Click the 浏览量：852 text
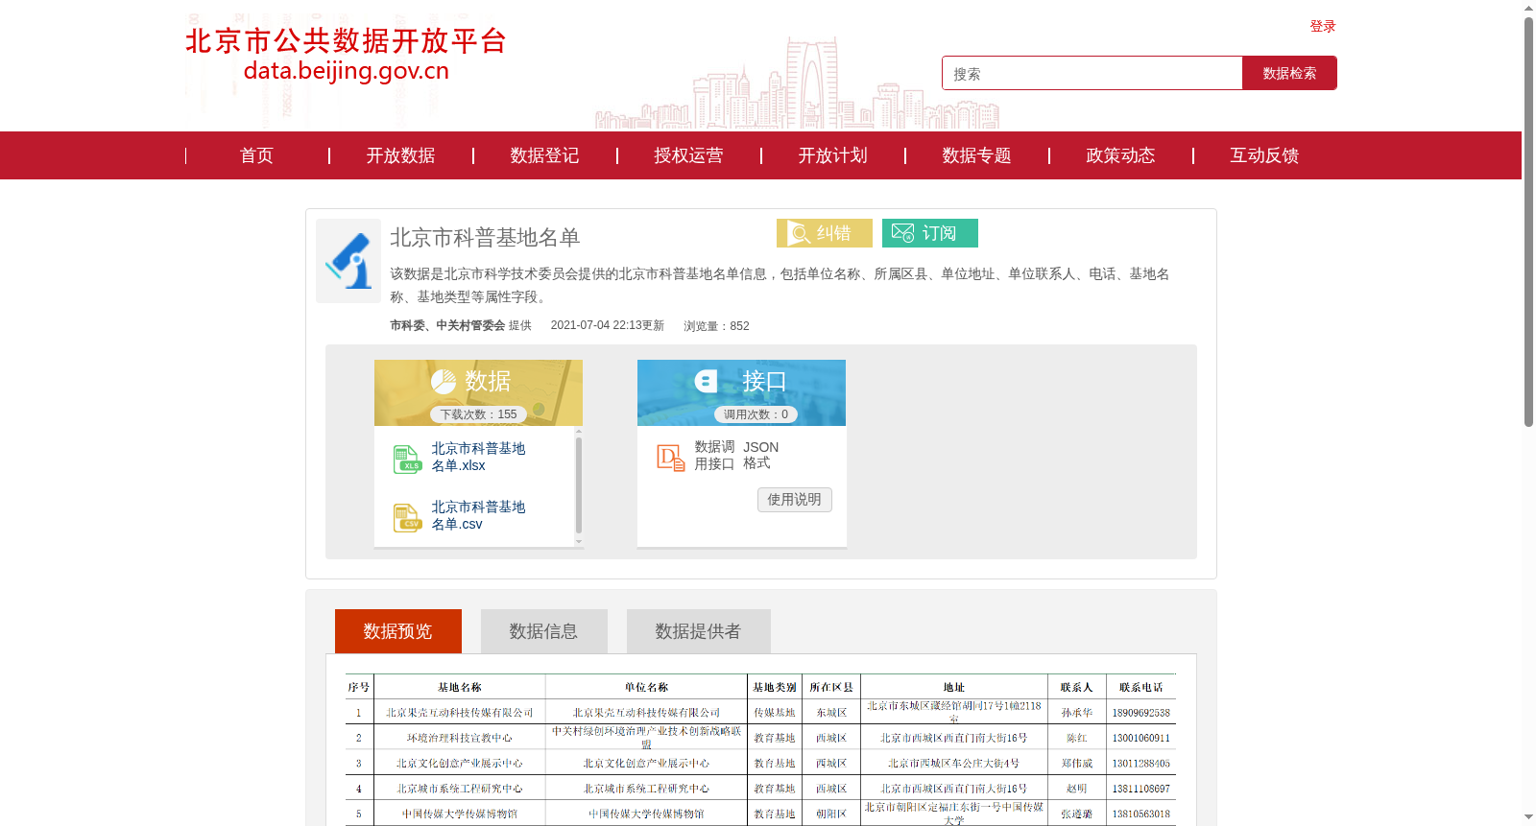Viewport: 1536px width, 826px height. [x=716, y=326]
